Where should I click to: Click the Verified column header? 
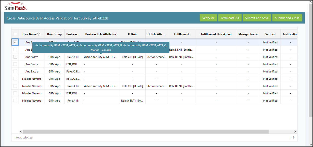[270, 34]
